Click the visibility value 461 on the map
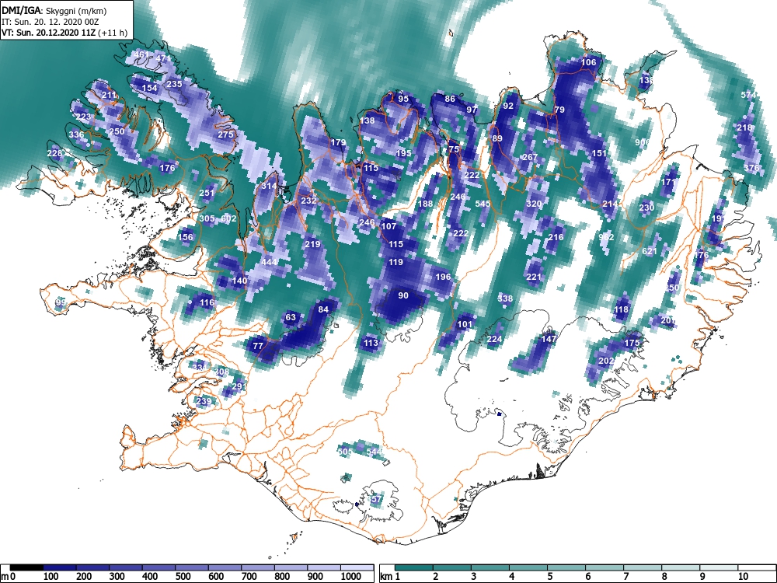This screenshot has width=777, height=583. click(x=141, y=54)
